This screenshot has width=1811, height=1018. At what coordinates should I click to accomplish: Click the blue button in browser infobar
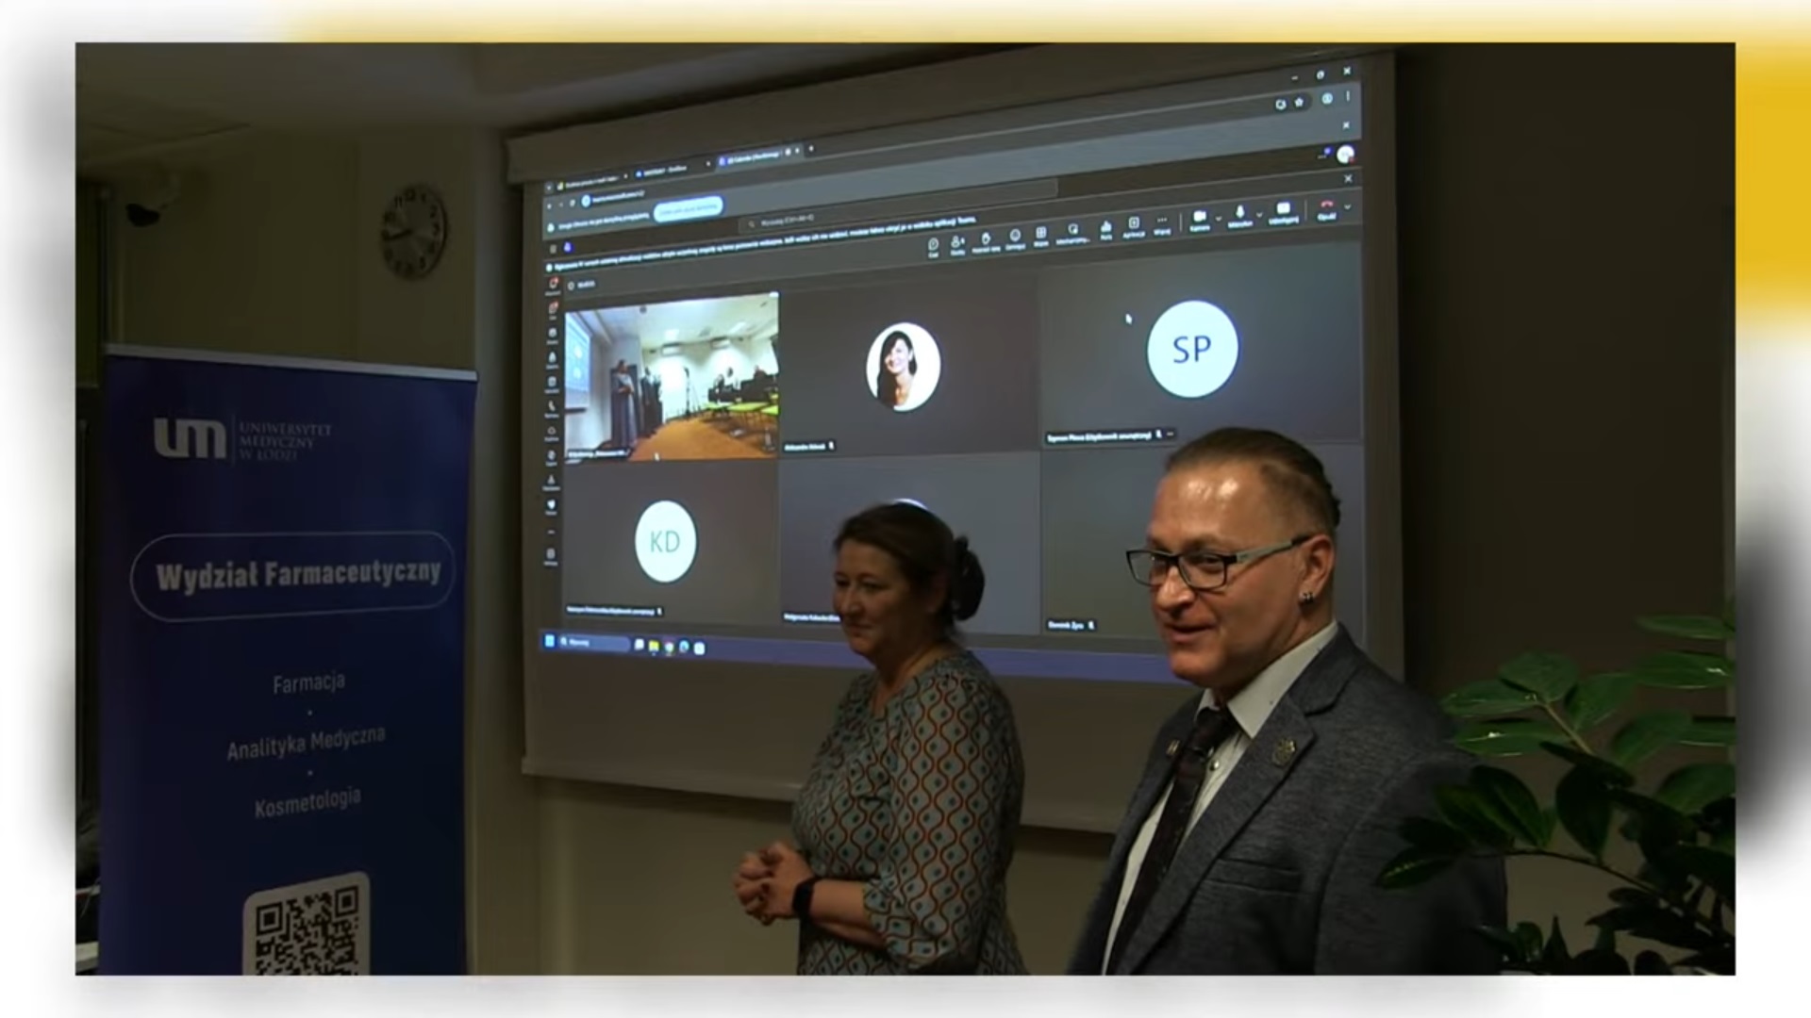[x=689, y=207]
